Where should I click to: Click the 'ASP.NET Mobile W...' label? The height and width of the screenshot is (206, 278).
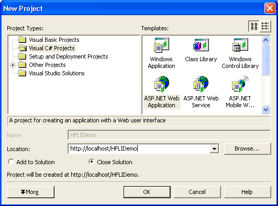(x=240, y=101)
